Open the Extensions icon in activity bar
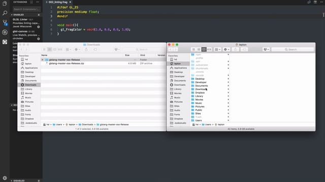The width and height of the screenshot is (325, 182). [5, 42]
